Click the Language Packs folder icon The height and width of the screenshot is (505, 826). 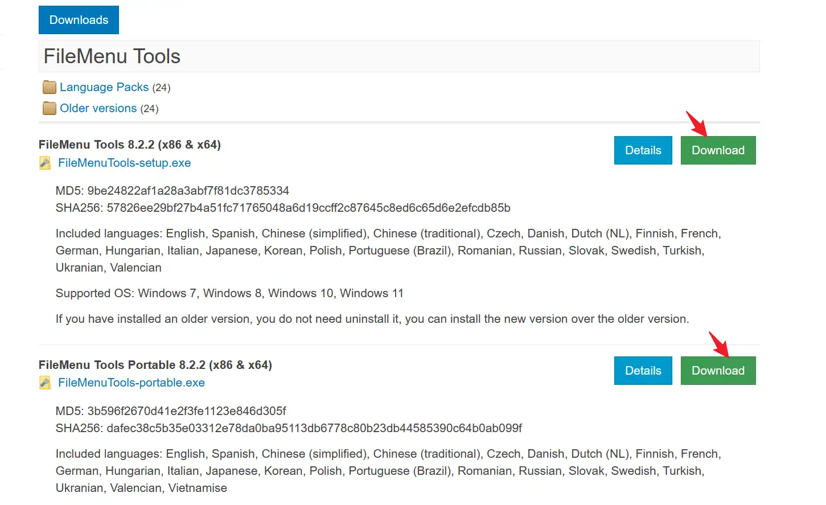pos(50,87)
